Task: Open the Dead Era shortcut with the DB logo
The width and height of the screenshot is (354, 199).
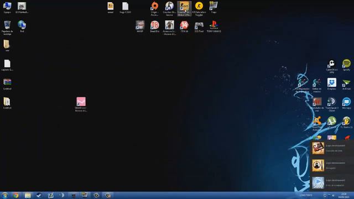Action: click(155, 27)
